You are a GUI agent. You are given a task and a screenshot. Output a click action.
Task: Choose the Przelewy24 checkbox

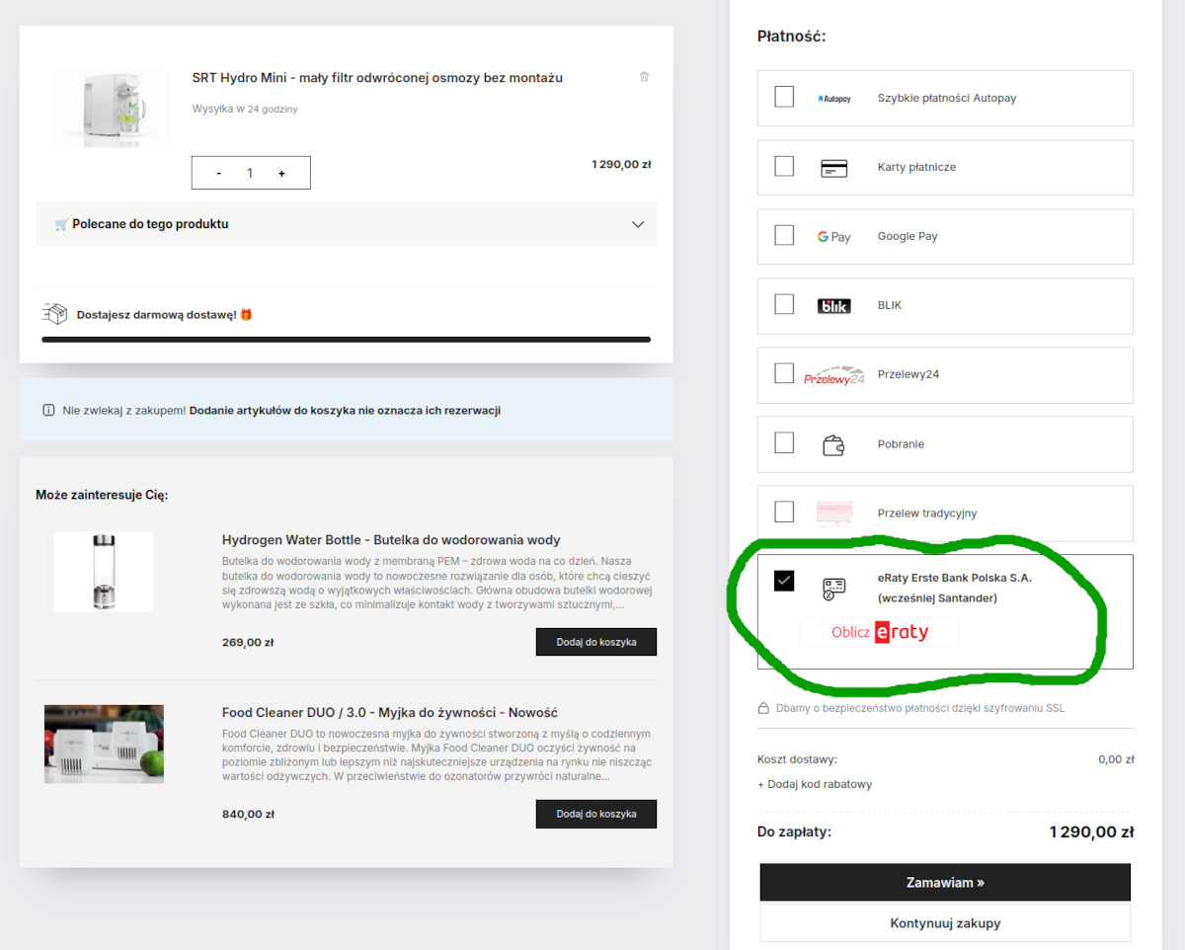click(784, 373)
